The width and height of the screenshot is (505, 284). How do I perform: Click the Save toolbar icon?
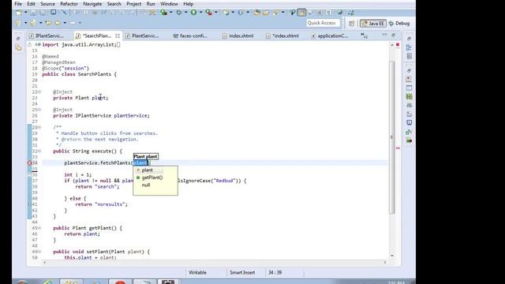[33, 13]
